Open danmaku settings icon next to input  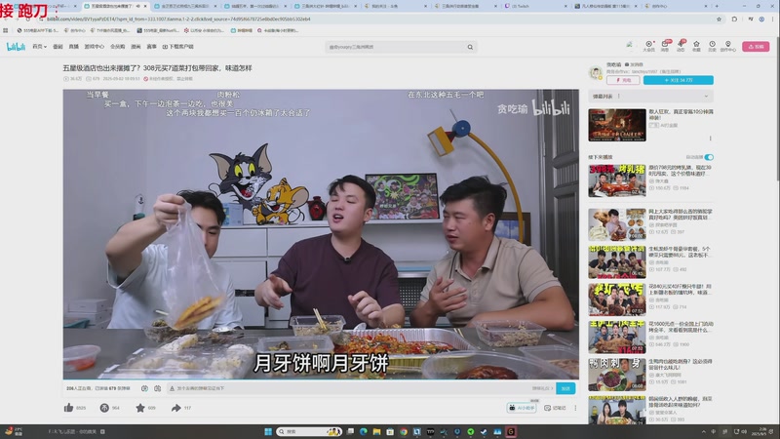(x=158, y=388)
